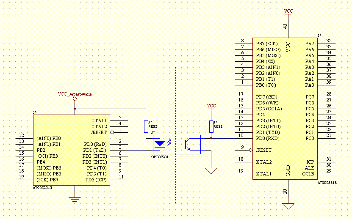Click the red junction dot on PD0 (RXD) wire
The width and height of the screenshot is (352, 219).
pos(211,138)
